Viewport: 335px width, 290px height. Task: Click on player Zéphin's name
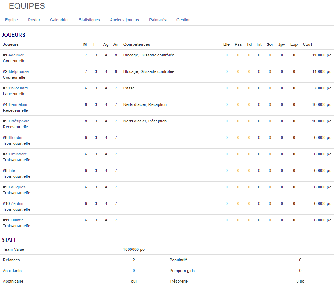tap(17, 203)
